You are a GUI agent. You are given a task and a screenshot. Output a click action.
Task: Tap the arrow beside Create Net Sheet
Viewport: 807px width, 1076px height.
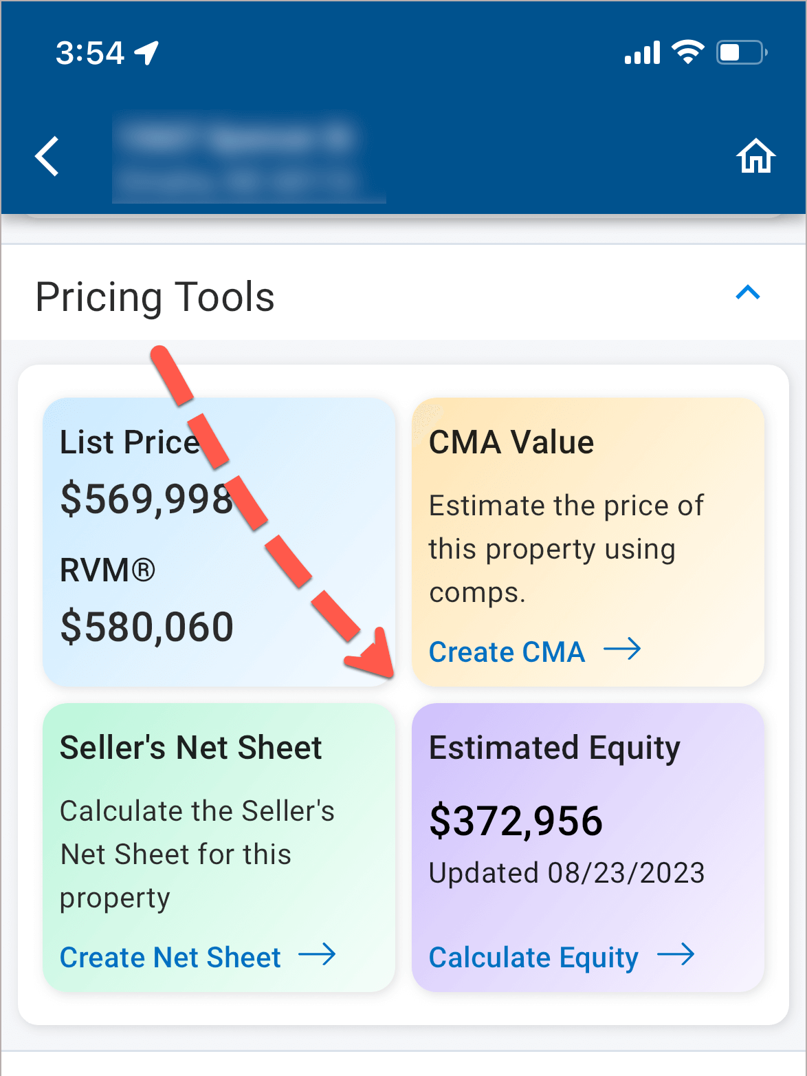coord(317,954)
